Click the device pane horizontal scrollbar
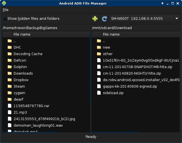Viewport: 182px width, 143px height. 116,132
